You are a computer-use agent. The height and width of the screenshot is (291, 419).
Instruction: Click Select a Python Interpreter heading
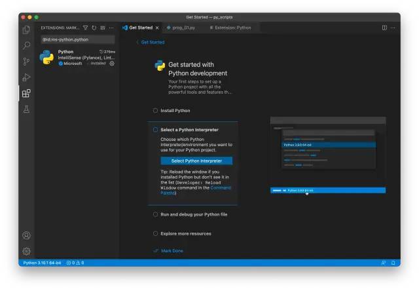coord(189,130)
